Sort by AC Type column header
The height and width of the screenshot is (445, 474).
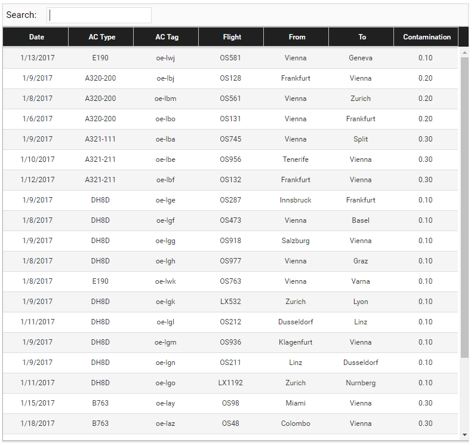101,37
